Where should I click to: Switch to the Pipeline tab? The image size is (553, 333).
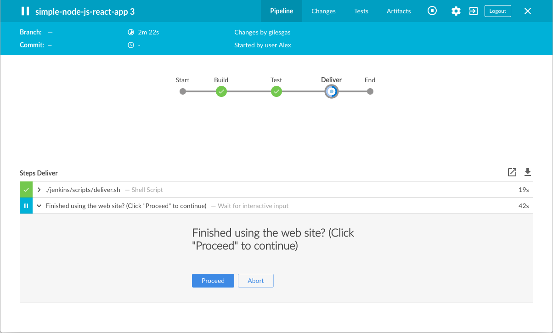(x=282, y=11)
